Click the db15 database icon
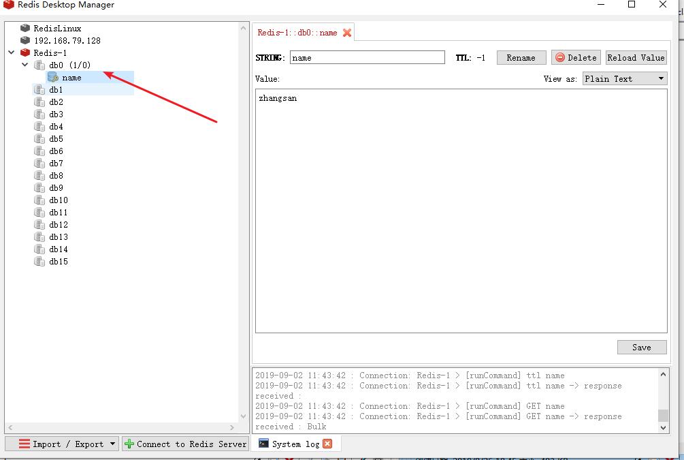This screenshot has width=684, height=460. [39, 261]
